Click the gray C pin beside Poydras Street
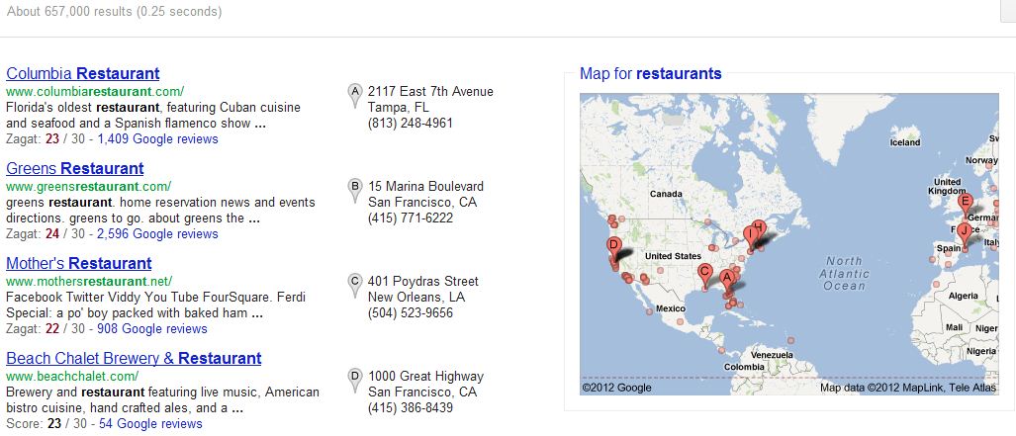Image resolution: width=1016 pixels, height=436 pixels. pyautogui.click(x=355, y=284)
